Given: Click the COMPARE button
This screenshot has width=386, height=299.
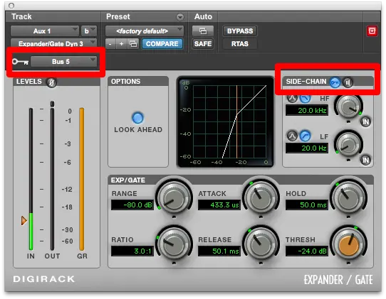Looking at the screenshot, I should 162,44.
